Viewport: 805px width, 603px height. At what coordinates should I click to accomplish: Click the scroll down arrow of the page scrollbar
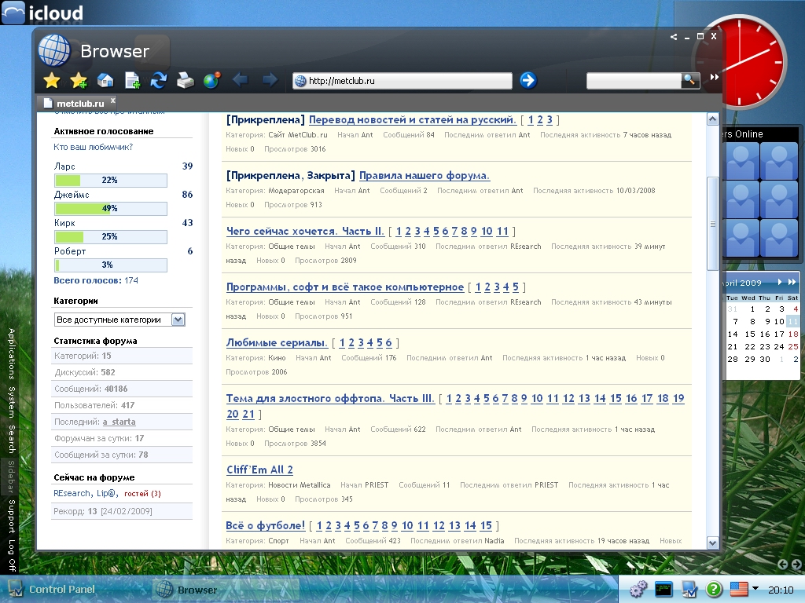point(712,543)
